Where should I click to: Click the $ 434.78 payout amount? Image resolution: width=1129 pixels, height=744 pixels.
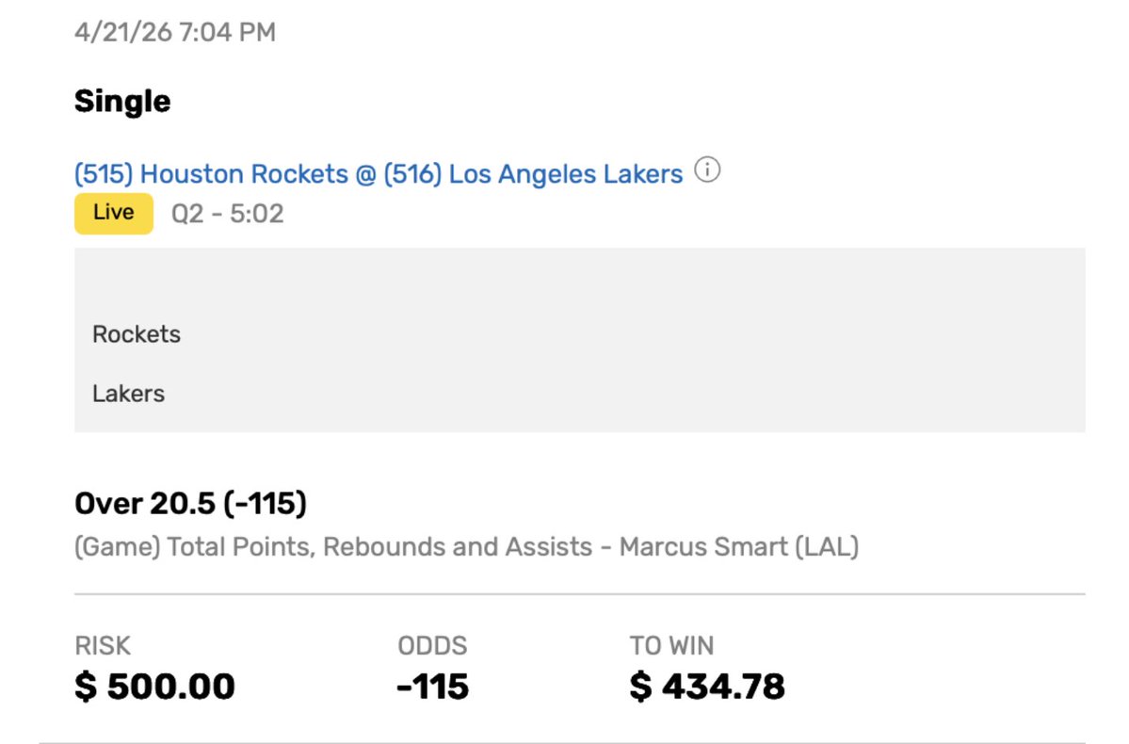(707, 687)
